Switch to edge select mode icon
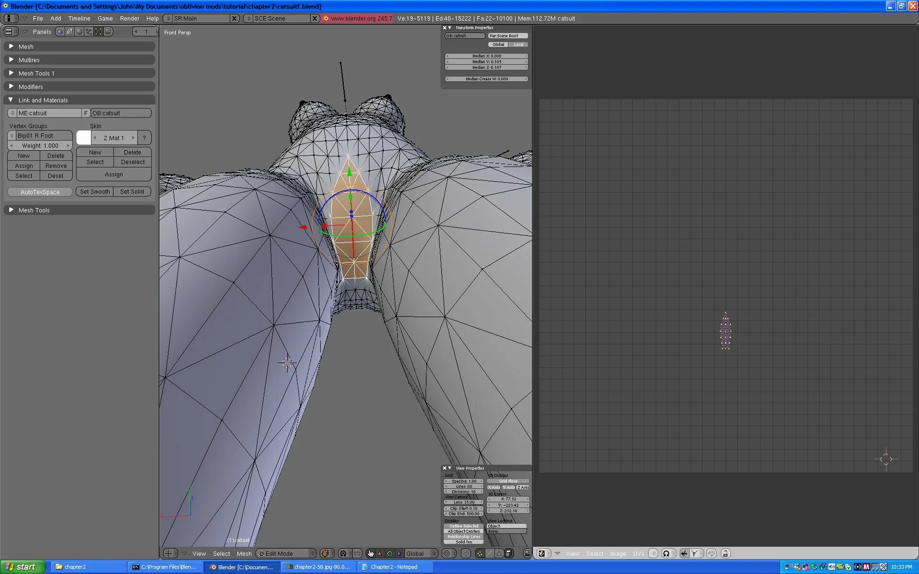The height and width of the screenshot is (574, 919). coord(489,553)
